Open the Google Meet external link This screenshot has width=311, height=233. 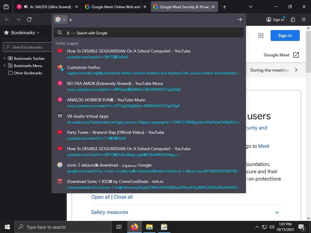(x=281, y=55)
